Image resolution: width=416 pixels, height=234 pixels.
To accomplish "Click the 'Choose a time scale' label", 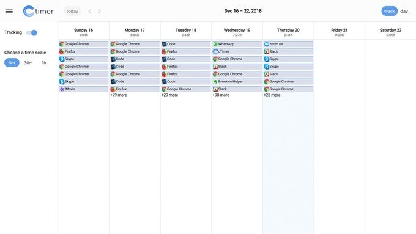I will (x=25, y=53).
